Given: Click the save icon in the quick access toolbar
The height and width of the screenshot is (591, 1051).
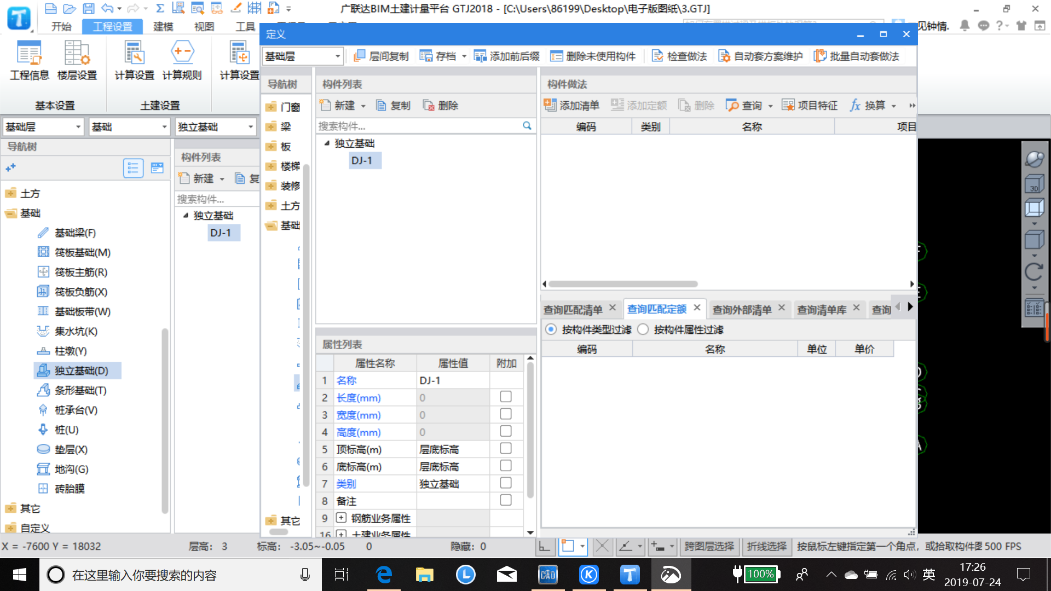Looking at the screenshot, I should pyautogui.click(x=88, y=8).
